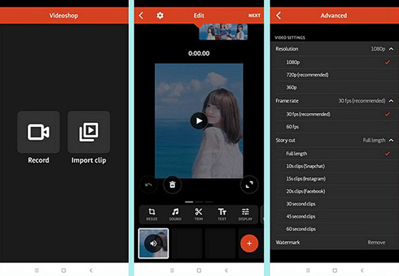Choose 360p resolution
The image size is (399, 276).
tap(337, 88)
